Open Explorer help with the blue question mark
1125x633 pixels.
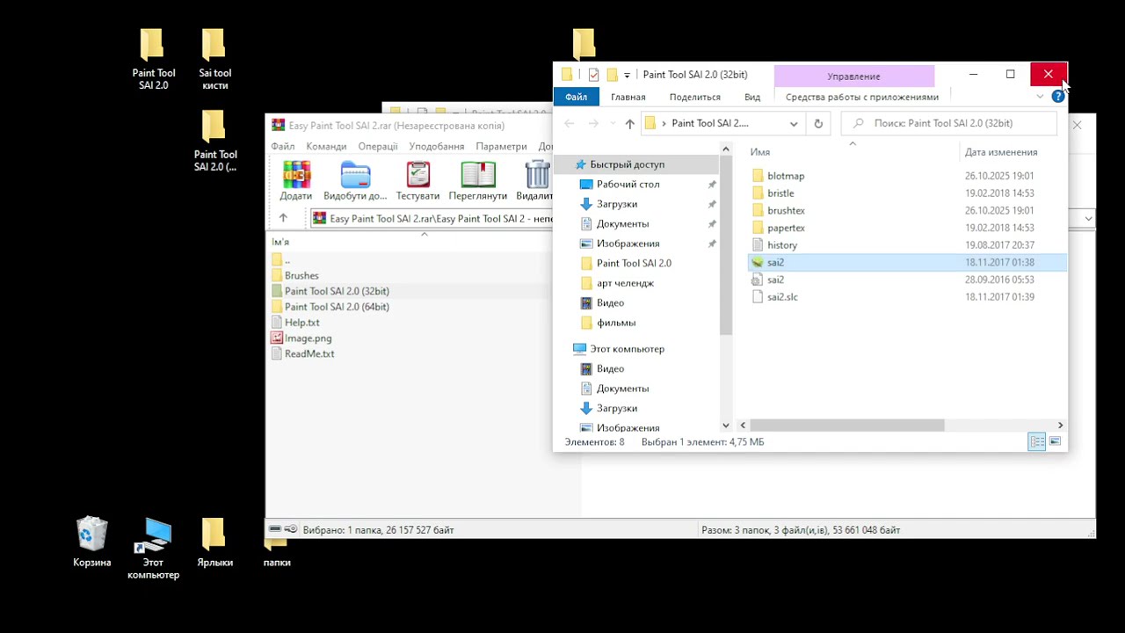coord(1057,97)
